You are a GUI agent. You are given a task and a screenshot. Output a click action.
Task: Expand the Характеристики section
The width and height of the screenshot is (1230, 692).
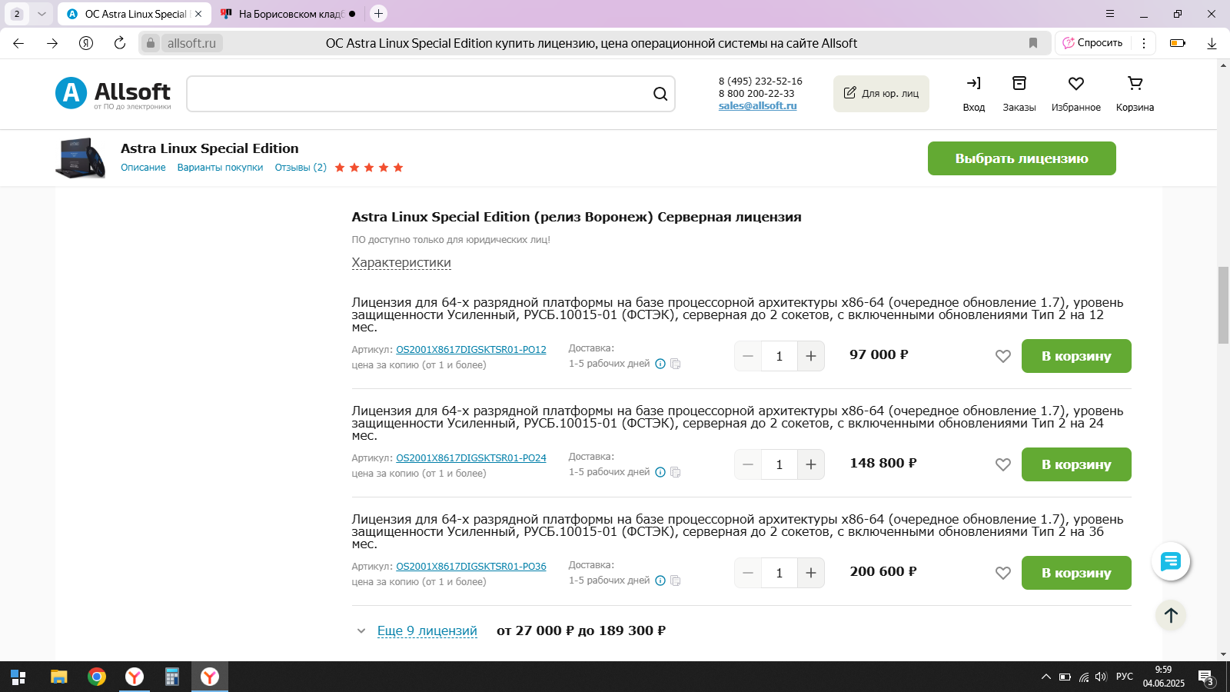click(401, 262)
